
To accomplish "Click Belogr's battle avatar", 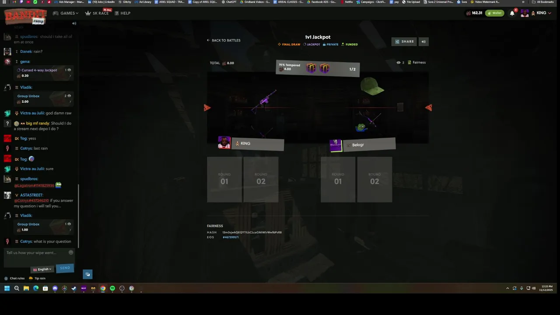I will point(336,145).
